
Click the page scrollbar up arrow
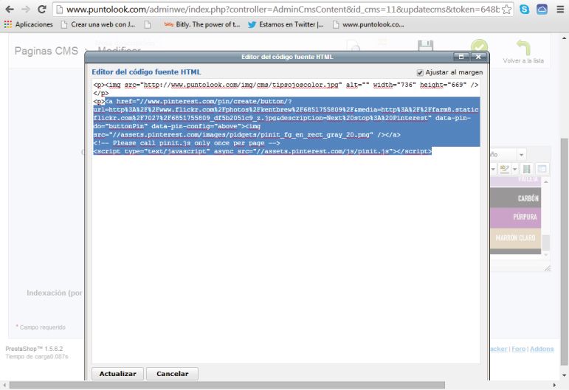tap(564, 38)
